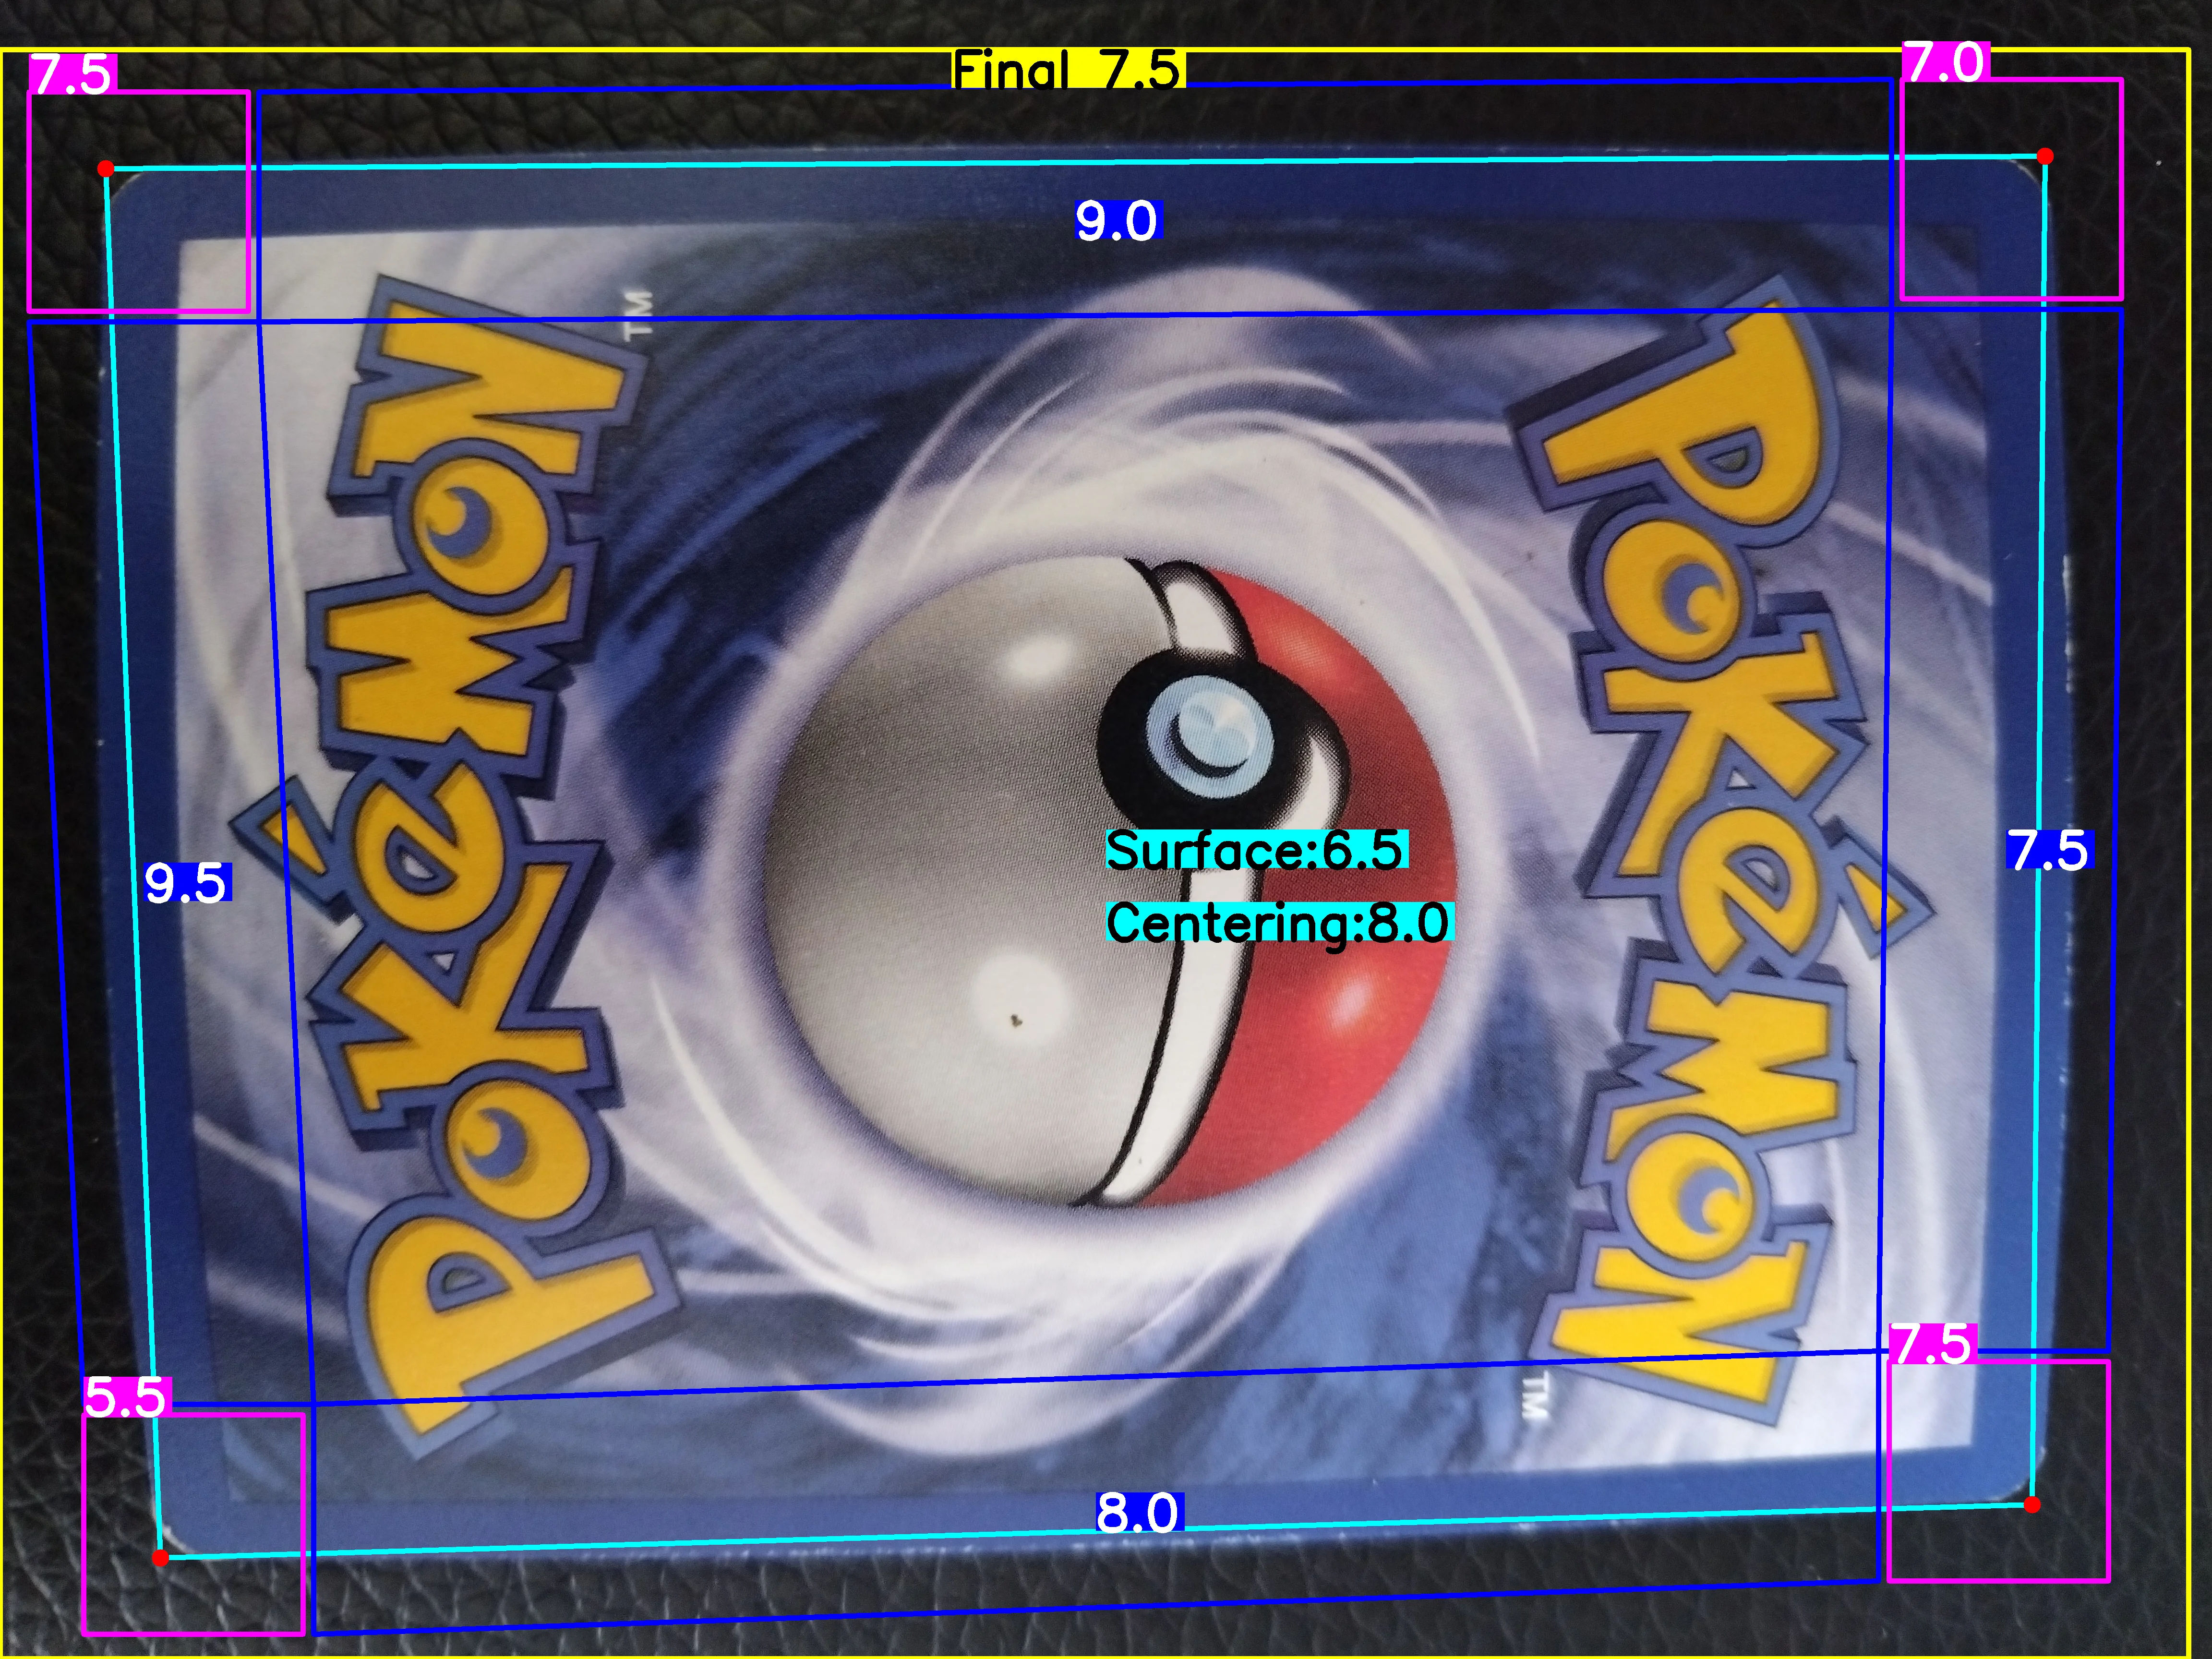Click the red dot at the 5.5 corner

(160, 1558)
